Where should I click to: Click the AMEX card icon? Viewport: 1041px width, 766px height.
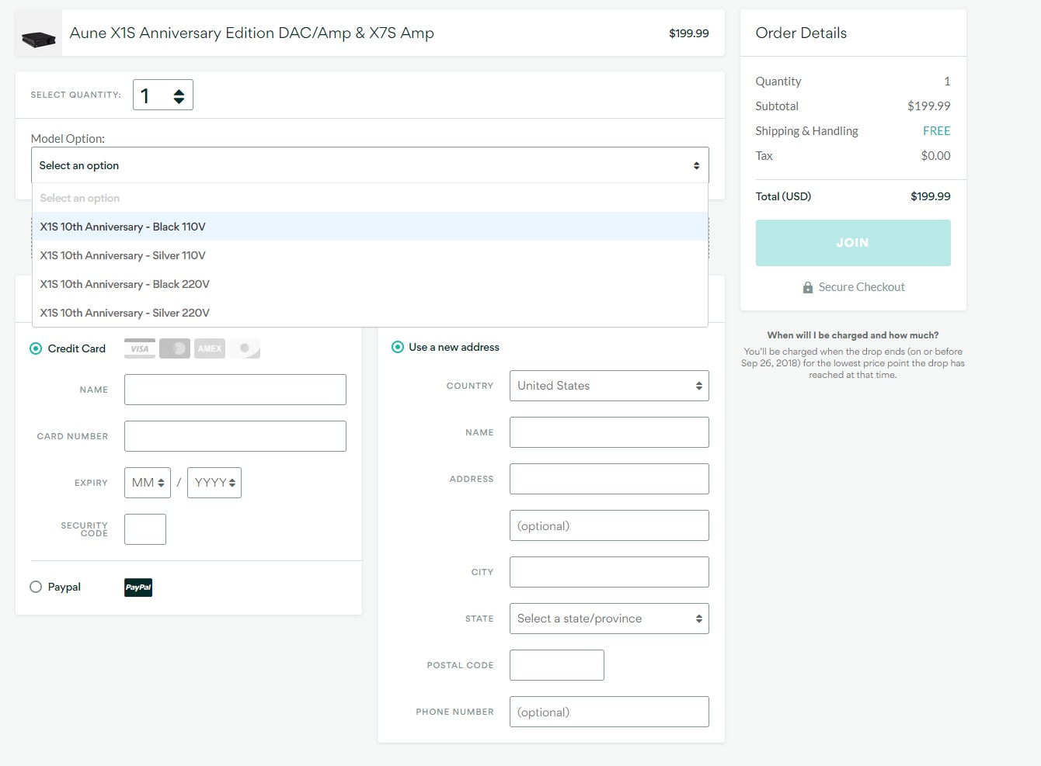(210, 348)
